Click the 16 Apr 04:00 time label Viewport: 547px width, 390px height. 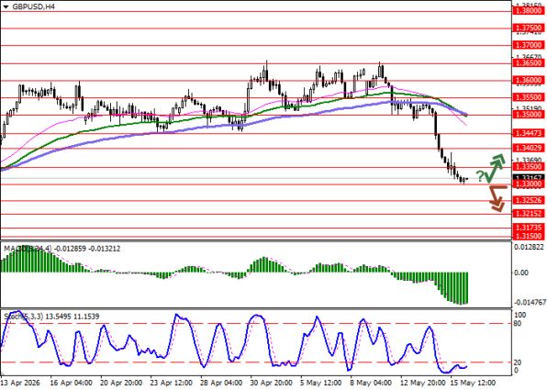pos(72,383)
